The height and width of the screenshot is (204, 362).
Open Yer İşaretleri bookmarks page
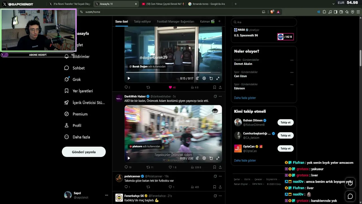pos(79,91)
